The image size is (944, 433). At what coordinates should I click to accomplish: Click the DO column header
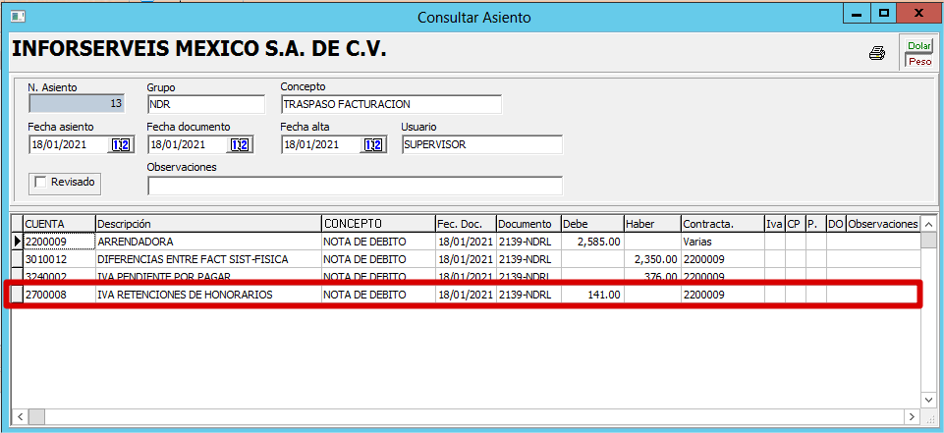[835, 224]
